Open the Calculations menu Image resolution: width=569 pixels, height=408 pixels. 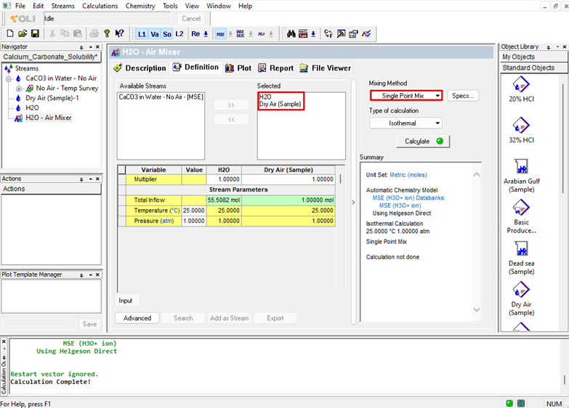click(x=100, y=6)
